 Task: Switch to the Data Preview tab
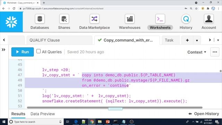click(x=43, y=114)
